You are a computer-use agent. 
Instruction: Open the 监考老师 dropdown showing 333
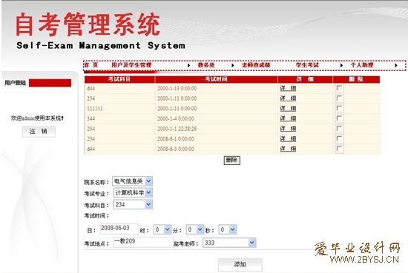pos(251,243)
